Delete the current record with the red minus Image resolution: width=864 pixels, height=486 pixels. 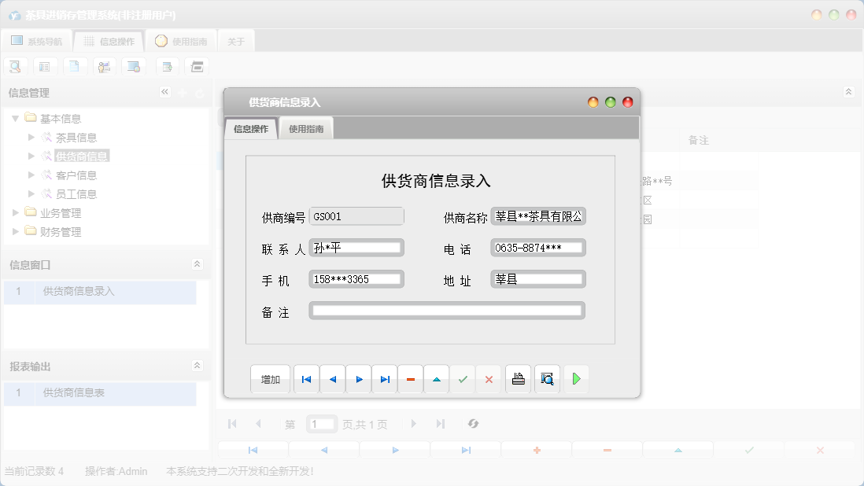tap(410, 378)
